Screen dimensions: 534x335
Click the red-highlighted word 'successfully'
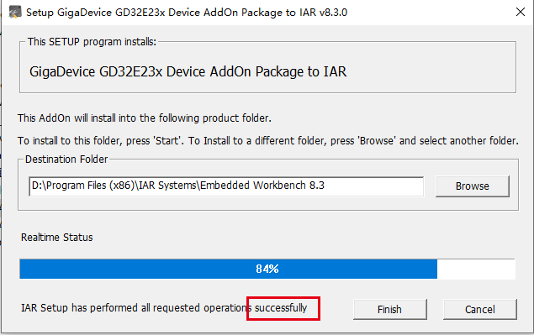[281, 308]
